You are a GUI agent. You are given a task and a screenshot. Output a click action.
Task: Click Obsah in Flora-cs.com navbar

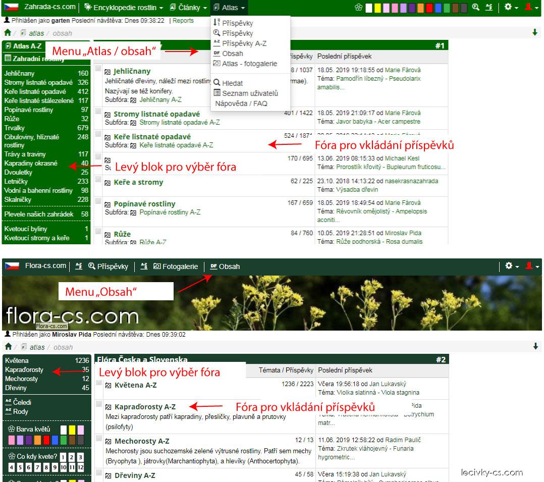click(225, 266)
